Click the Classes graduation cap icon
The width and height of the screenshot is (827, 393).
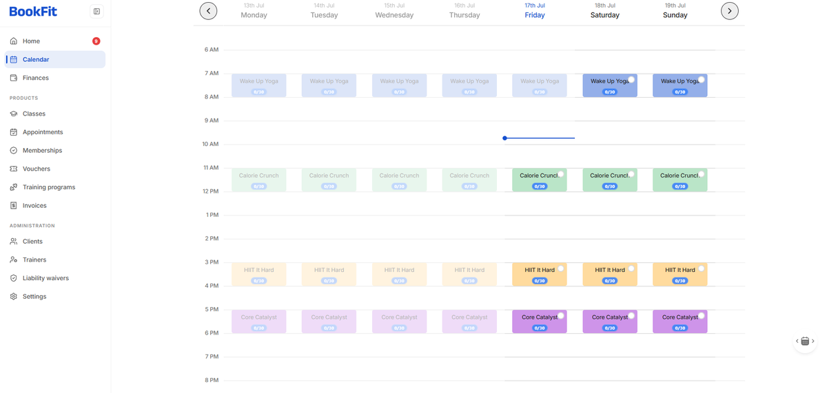click(13, 114)
